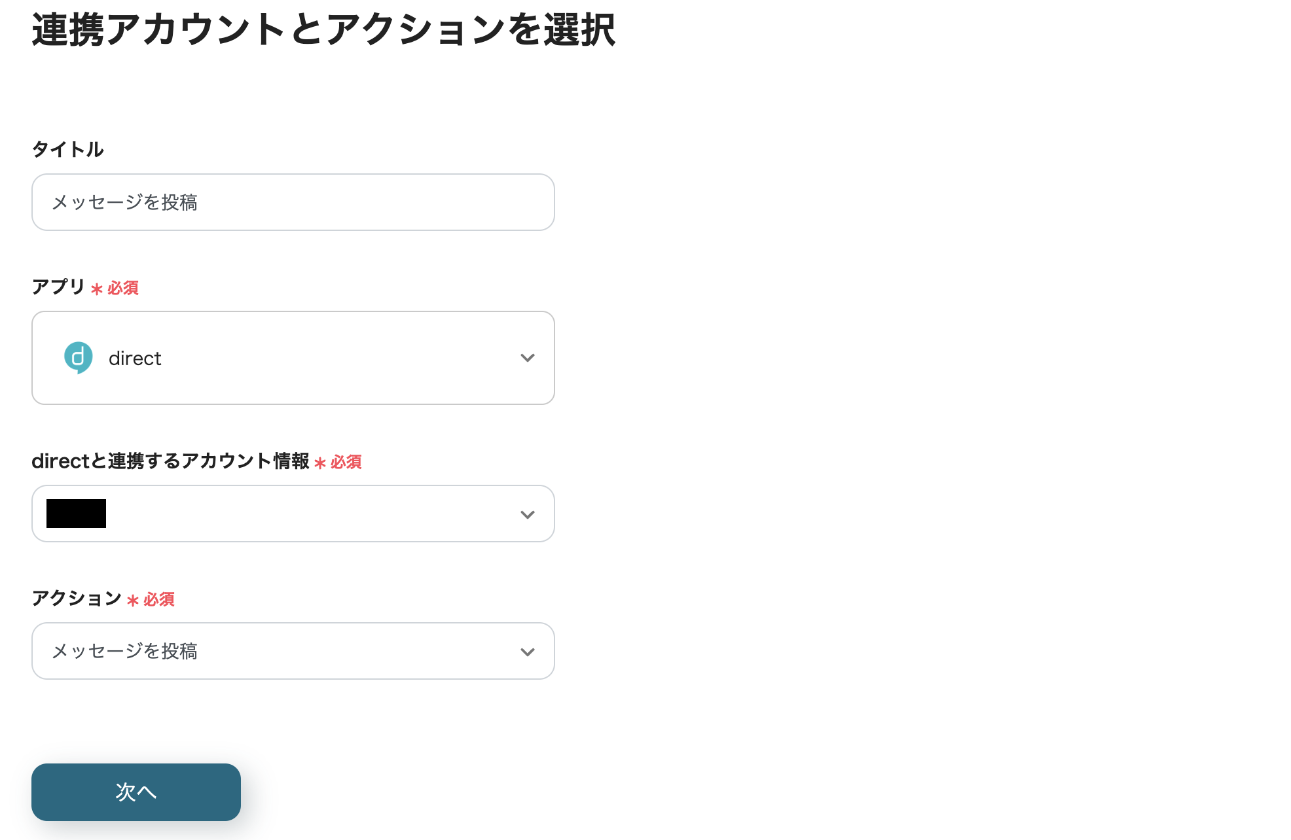1291x840 pixels.
Task: Click the teal speech-bubble logo of direct
Action: [x=79, y=358]
